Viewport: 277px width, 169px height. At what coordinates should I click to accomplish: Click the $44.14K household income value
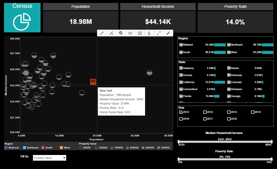pyautogui.click(x=158, y=22)
